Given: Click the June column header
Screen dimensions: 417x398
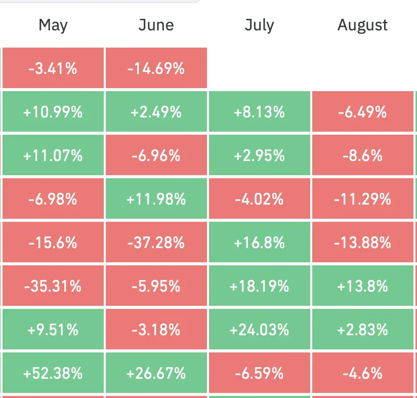Looking at the screenshot, I should pyautogui.click(x=156, y=25).
